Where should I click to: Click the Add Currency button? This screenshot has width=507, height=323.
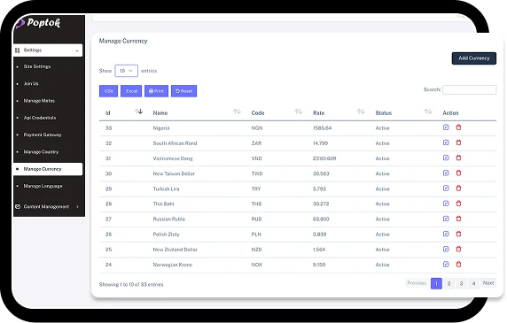[x=473, y=58]
